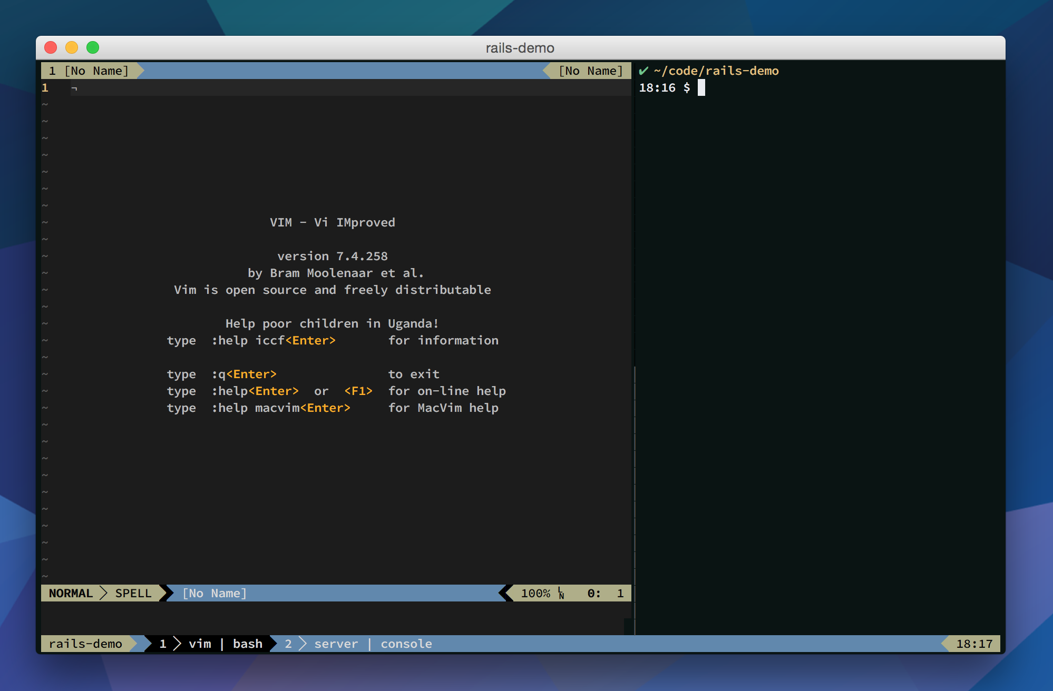Image resolution: width=1053 pixels, height=691 pixels.
Task: Click line number 1 in vim gutter
Action: click(45, 87)
